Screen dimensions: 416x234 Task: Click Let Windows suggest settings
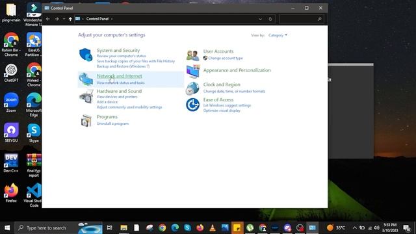tap(227, 105)
